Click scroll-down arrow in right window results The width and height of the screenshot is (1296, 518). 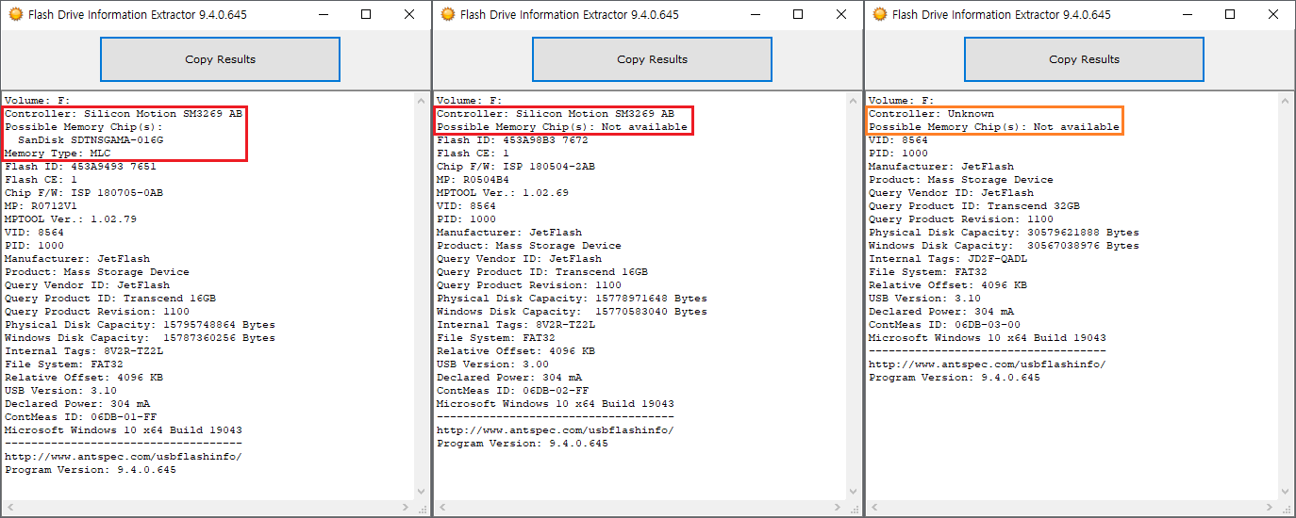[1285, 491]
